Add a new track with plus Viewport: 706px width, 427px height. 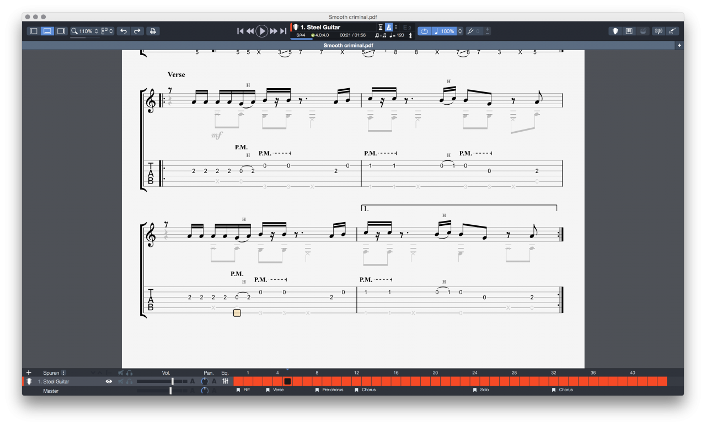click(29, 373)
